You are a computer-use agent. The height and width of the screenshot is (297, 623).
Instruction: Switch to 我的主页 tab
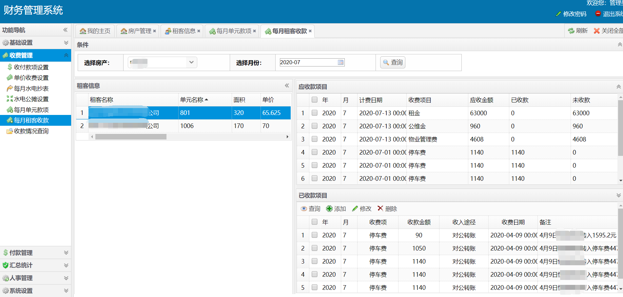point(95,31)
